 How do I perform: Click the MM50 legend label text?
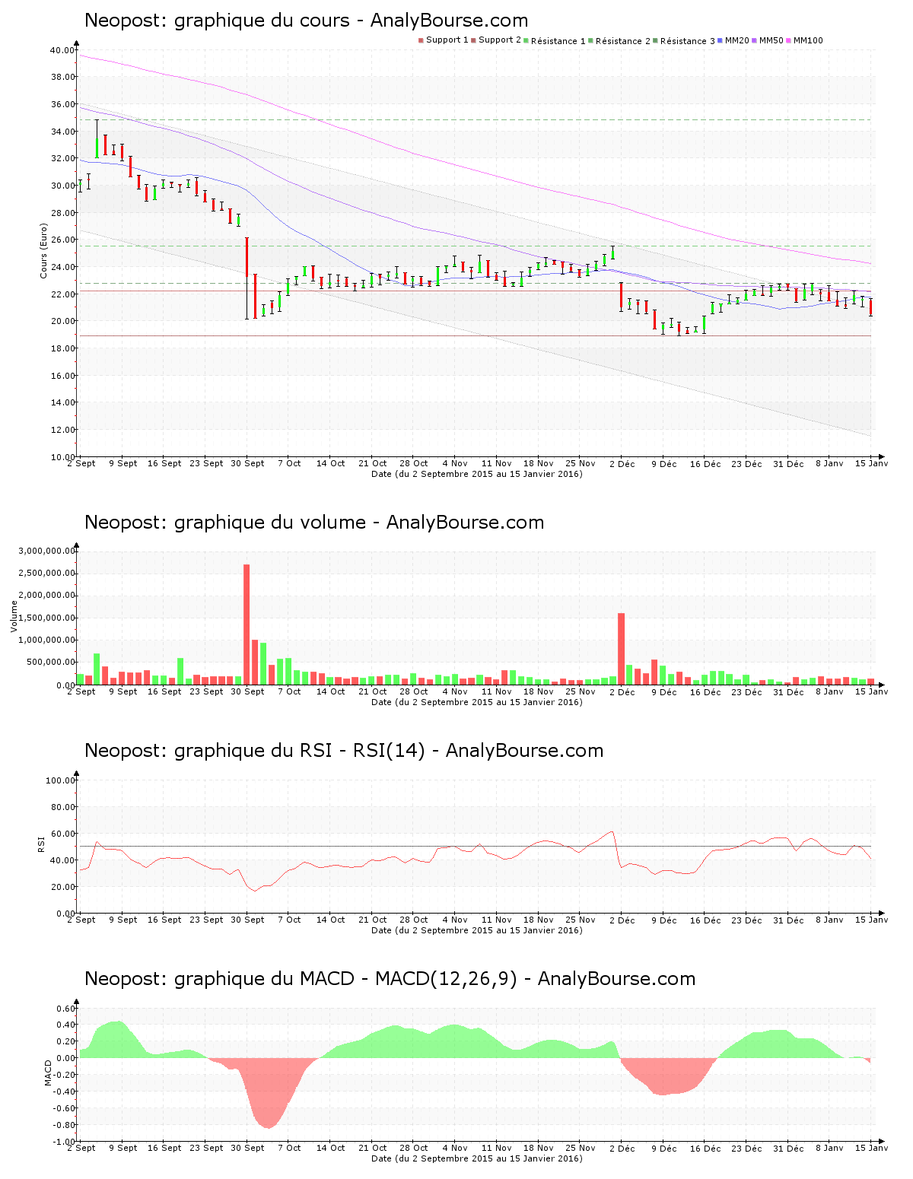[x=771, y=40]
